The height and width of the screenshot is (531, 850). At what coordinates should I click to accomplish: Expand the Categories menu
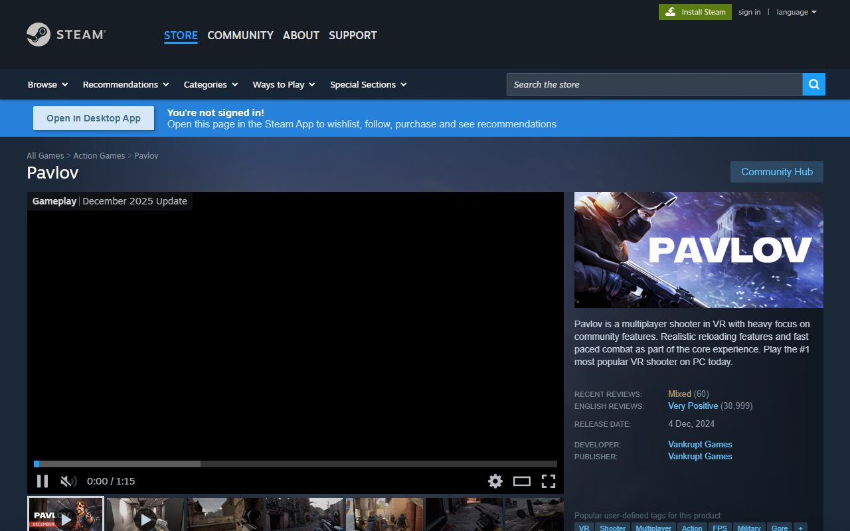[x=211, y=84]
